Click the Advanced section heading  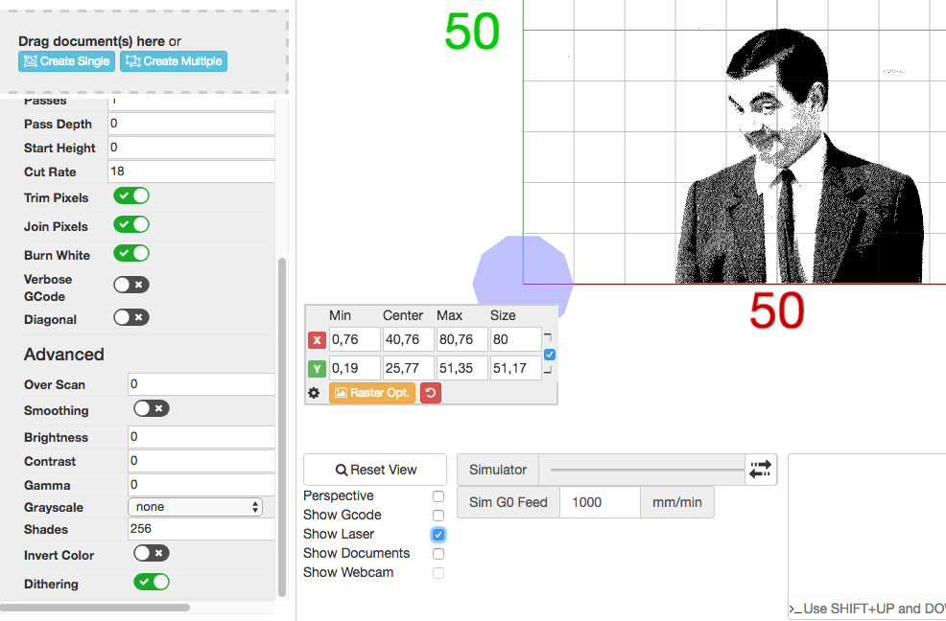(64, 355)
